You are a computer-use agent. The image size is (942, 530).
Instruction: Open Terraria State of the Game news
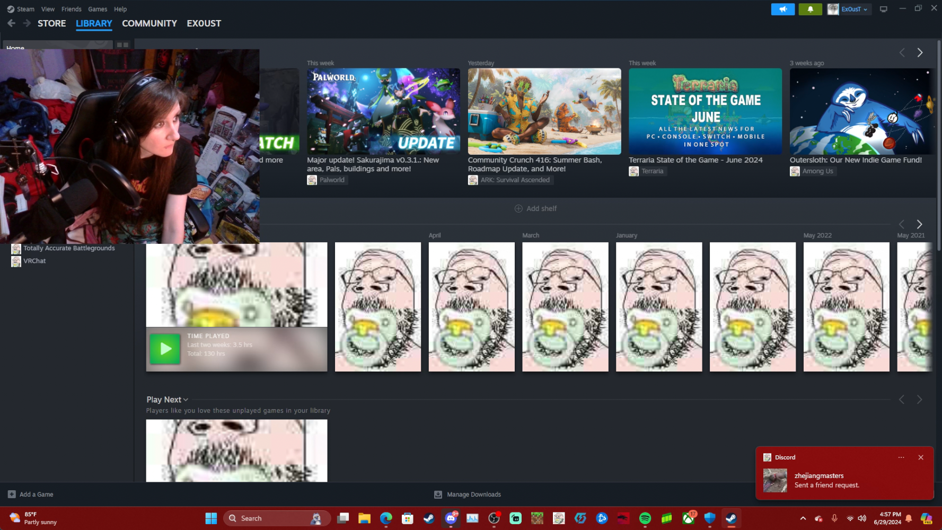coord(705,111)
